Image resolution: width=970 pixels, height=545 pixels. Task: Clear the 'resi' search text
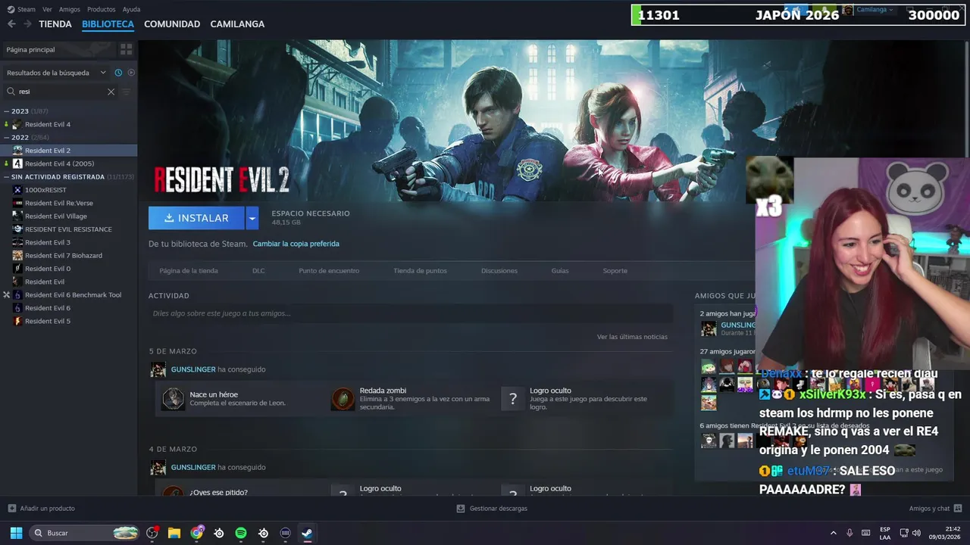(111, 92)
